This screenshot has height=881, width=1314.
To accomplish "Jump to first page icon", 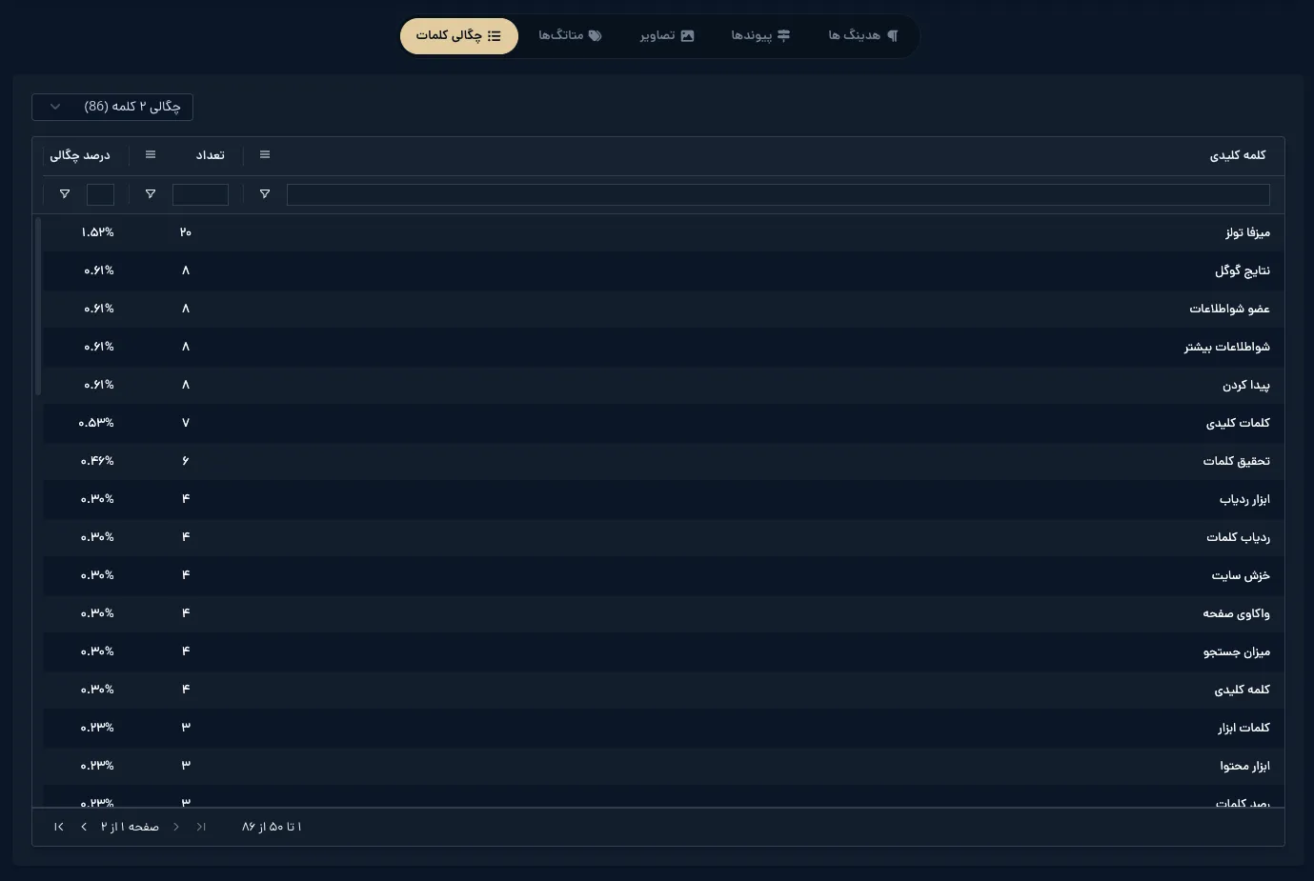I will [x=201, y=827].
